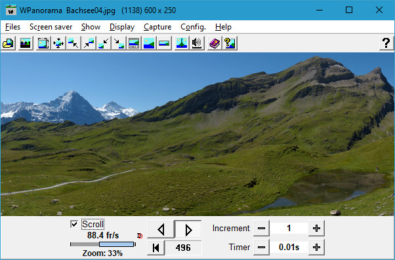This screenshot has width=395, height=260.
Task: Move window to bottom-right corner icon
Action: coord(119,43)
